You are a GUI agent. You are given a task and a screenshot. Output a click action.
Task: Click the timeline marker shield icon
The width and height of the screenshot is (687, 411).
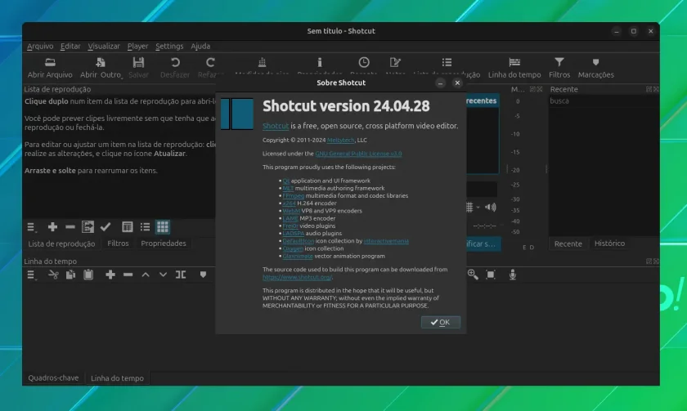(203, 275)
